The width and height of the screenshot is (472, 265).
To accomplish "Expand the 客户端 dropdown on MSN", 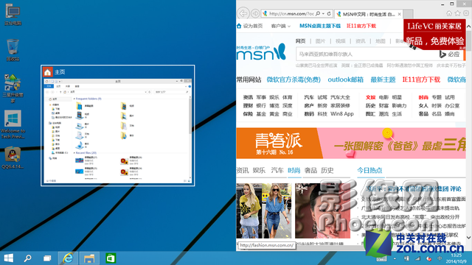I will pos(280,26).
